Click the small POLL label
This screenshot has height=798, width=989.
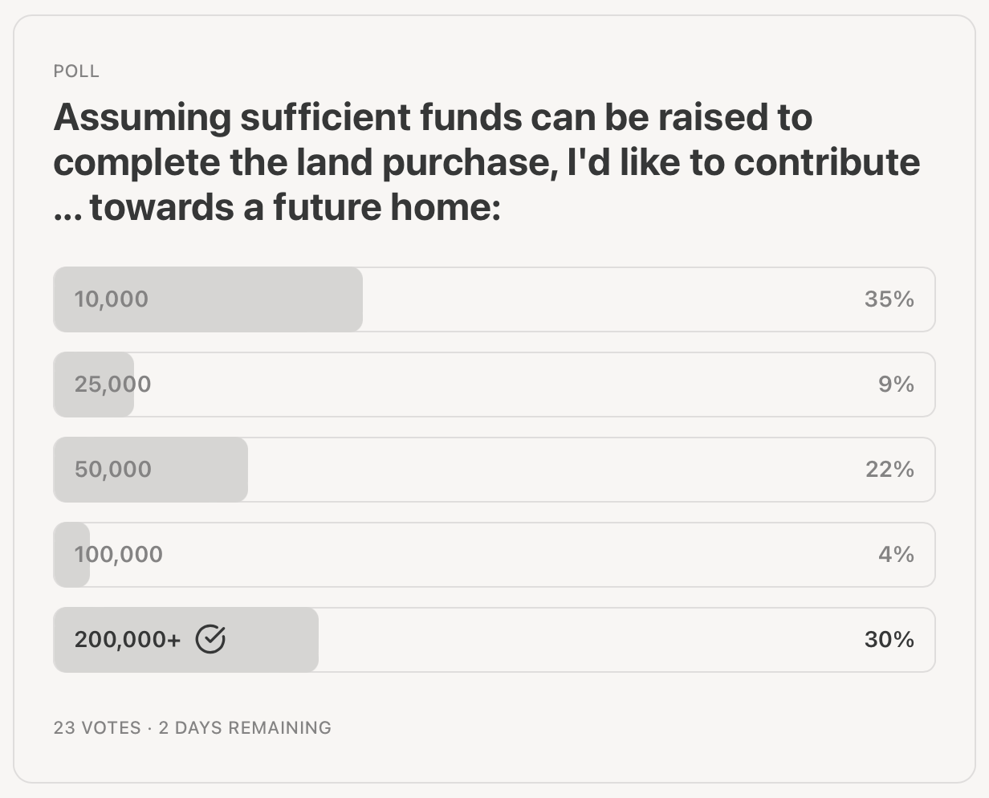[x=76, y=71]
